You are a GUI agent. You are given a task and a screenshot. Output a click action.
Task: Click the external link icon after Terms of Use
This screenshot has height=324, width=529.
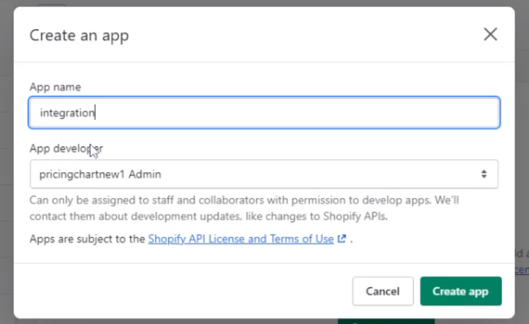coord(342,239)
